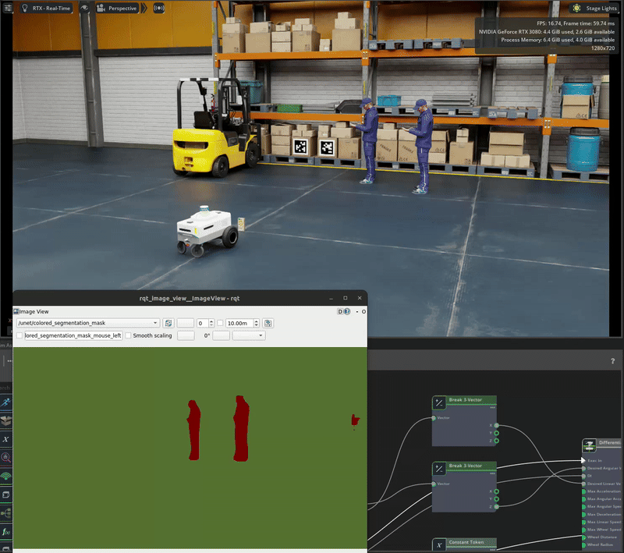Toggle the checkbox beside the 10.00m field
Image resolution: width=624 pixels, height=553 pixels.
pos(221,323)
